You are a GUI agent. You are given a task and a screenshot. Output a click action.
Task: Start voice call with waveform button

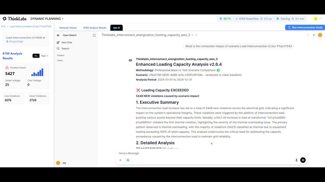click(x=303, y=160)
